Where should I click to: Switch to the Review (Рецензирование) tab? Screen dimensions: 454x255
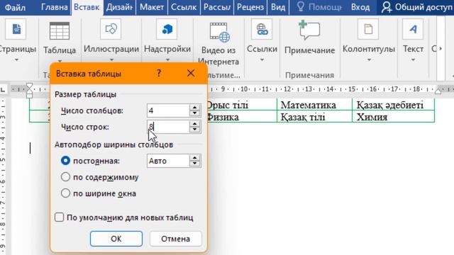coord(250,7)
